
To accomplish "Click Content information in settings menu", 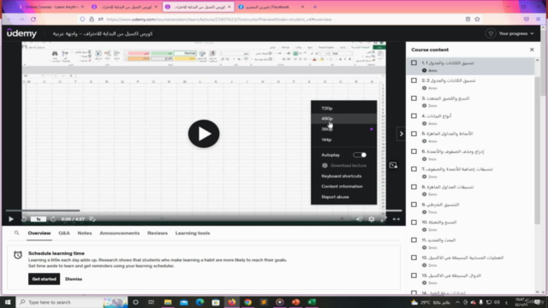I will (x=342, y=187).
